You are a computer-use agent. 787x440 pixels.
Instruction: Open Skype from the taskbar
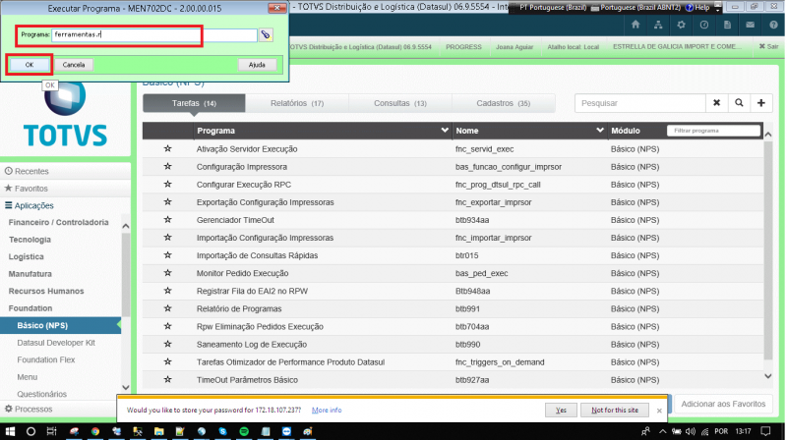222,431
